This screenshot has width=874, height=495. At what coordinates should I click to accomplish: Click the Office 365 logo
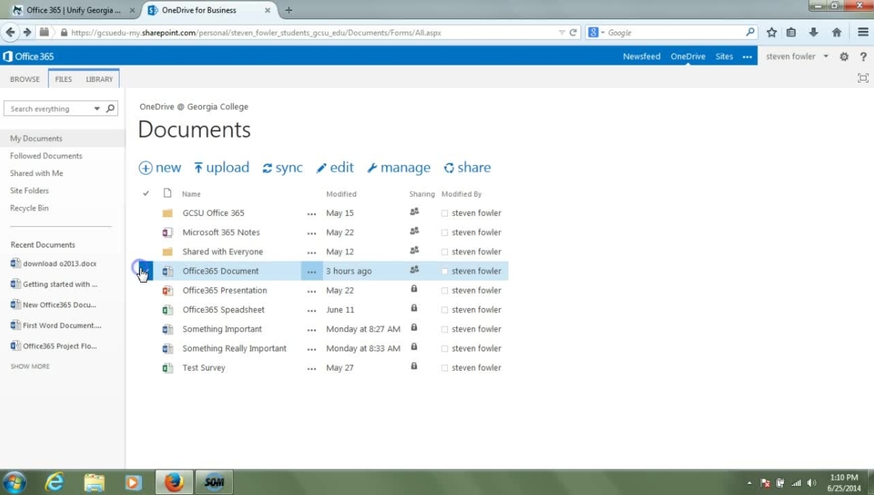[29, 57]
